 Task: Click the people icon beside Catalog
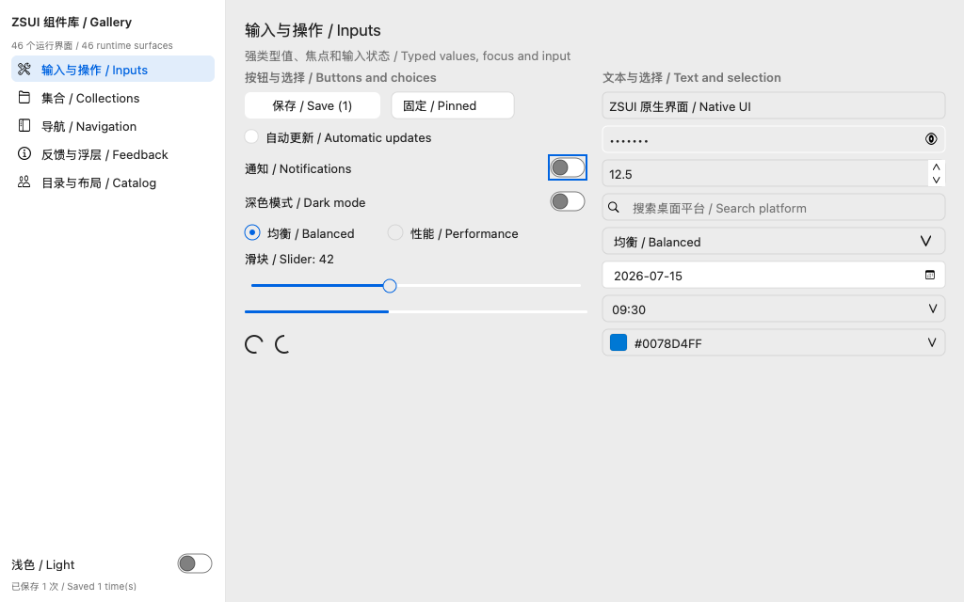[x=24, y=182]
